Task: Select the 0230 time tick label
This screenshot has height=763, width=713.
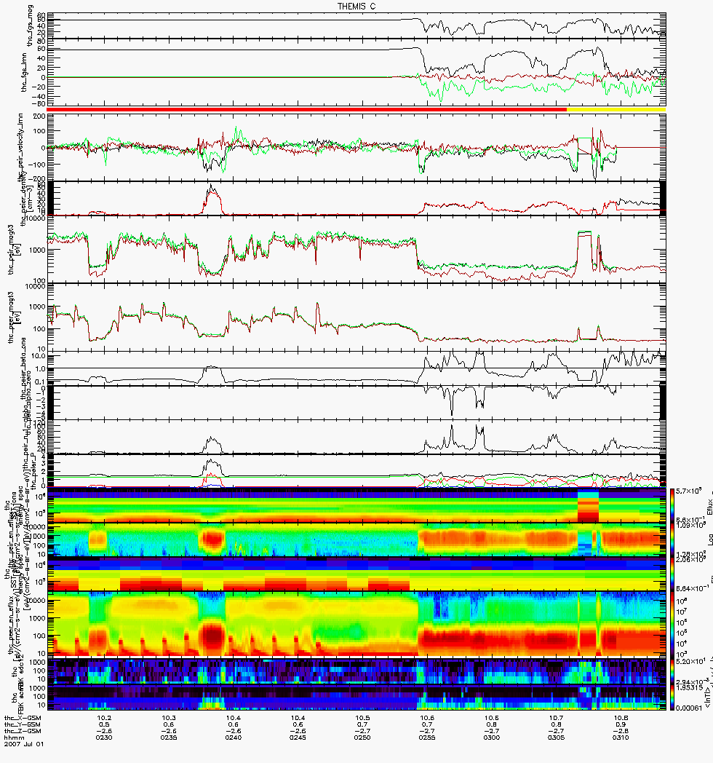Action: [105, 738]
